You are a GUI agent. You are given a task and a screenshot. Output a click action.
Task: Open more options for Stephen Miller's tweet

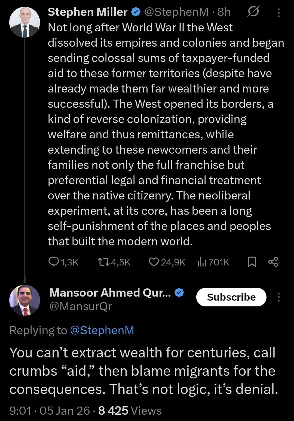point(278,13)
